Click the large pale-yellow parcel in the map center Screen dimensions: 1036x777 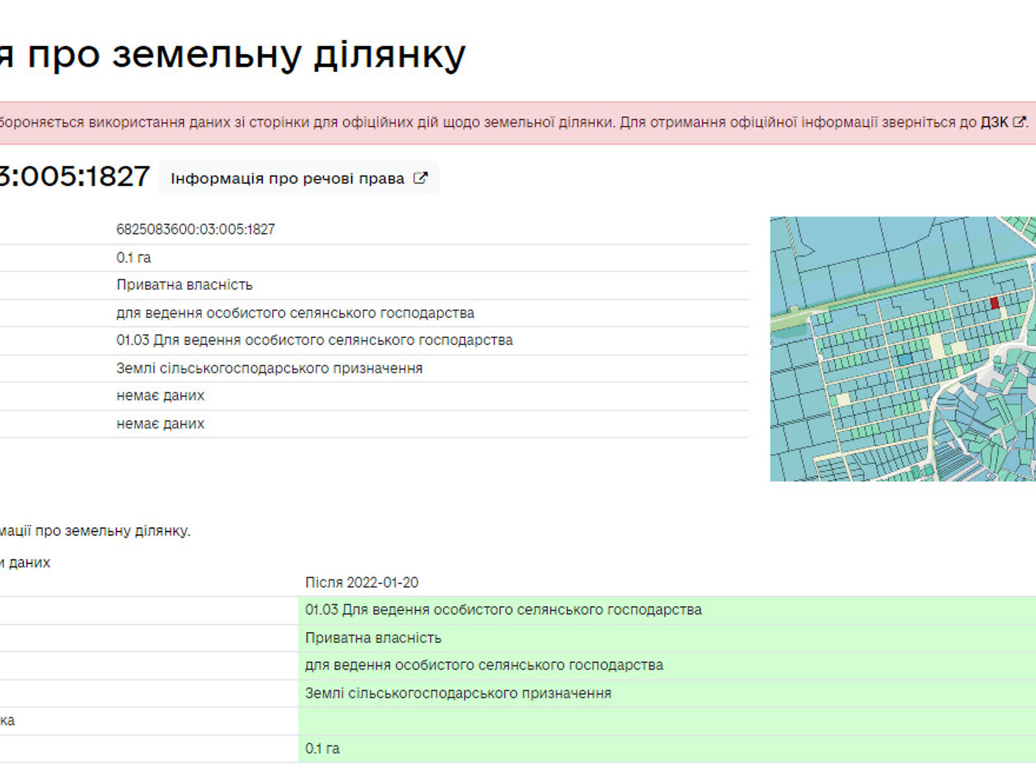[936, 346]
